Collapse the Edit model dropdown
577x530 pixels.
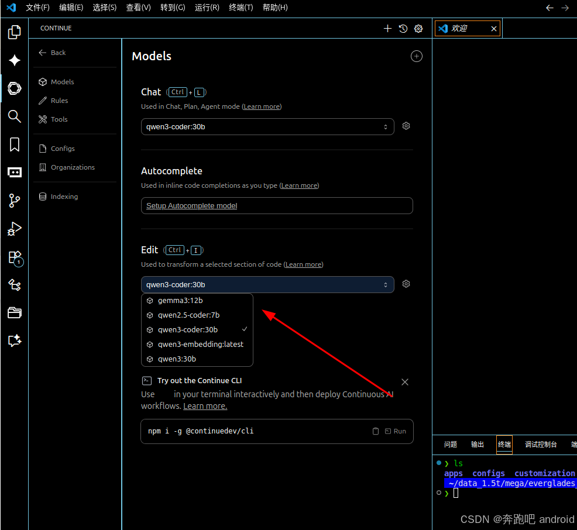[x=267, y=285]
